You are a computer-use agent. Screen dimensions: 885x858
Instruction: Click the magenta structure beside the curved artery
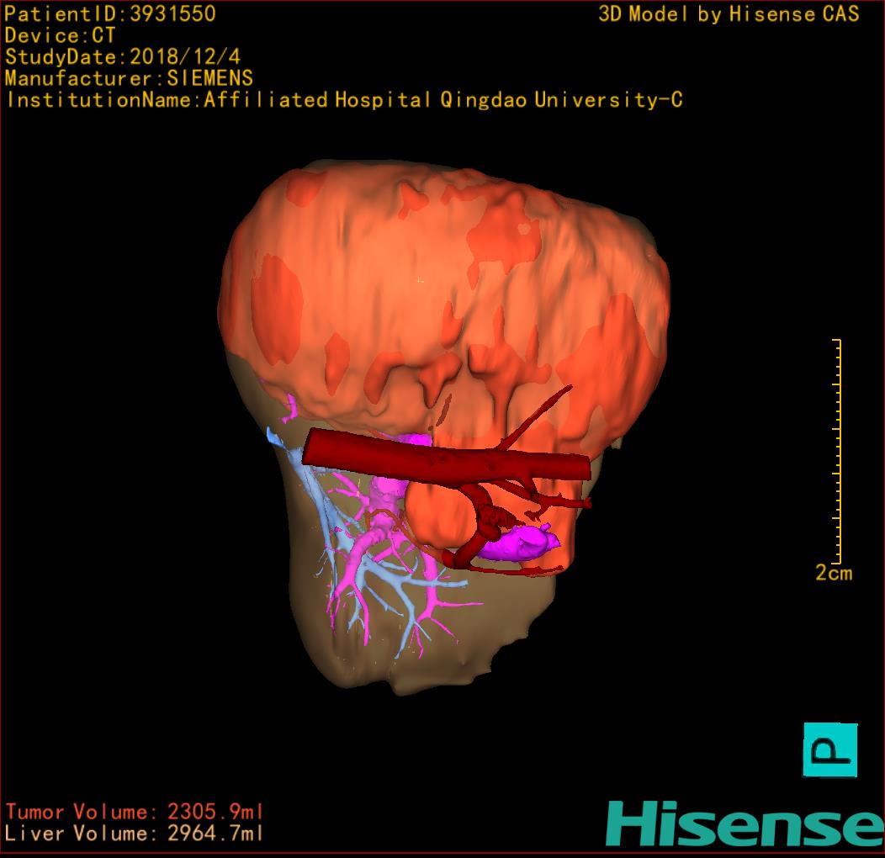pos(517,543)
